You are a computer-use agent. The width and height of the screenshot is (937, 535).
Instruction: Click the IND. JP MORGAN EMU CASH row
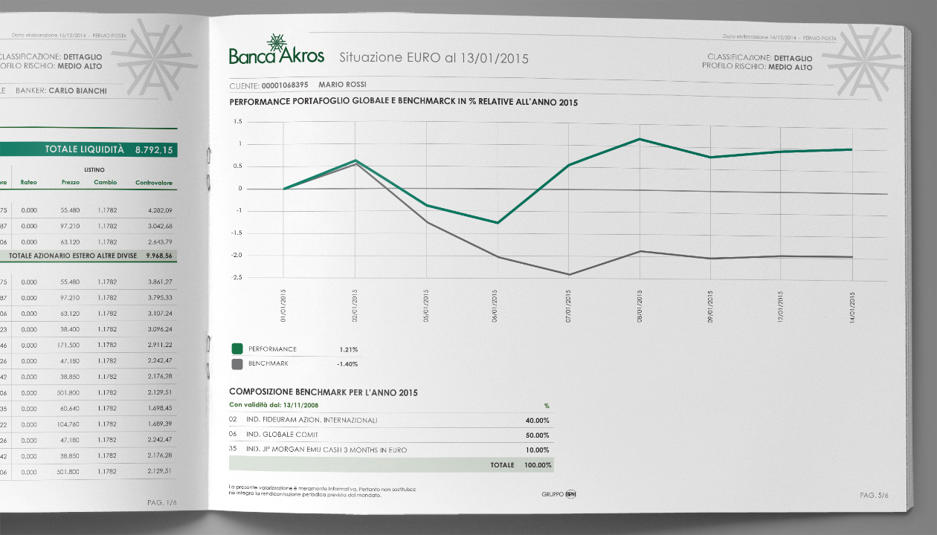[391, 450]
